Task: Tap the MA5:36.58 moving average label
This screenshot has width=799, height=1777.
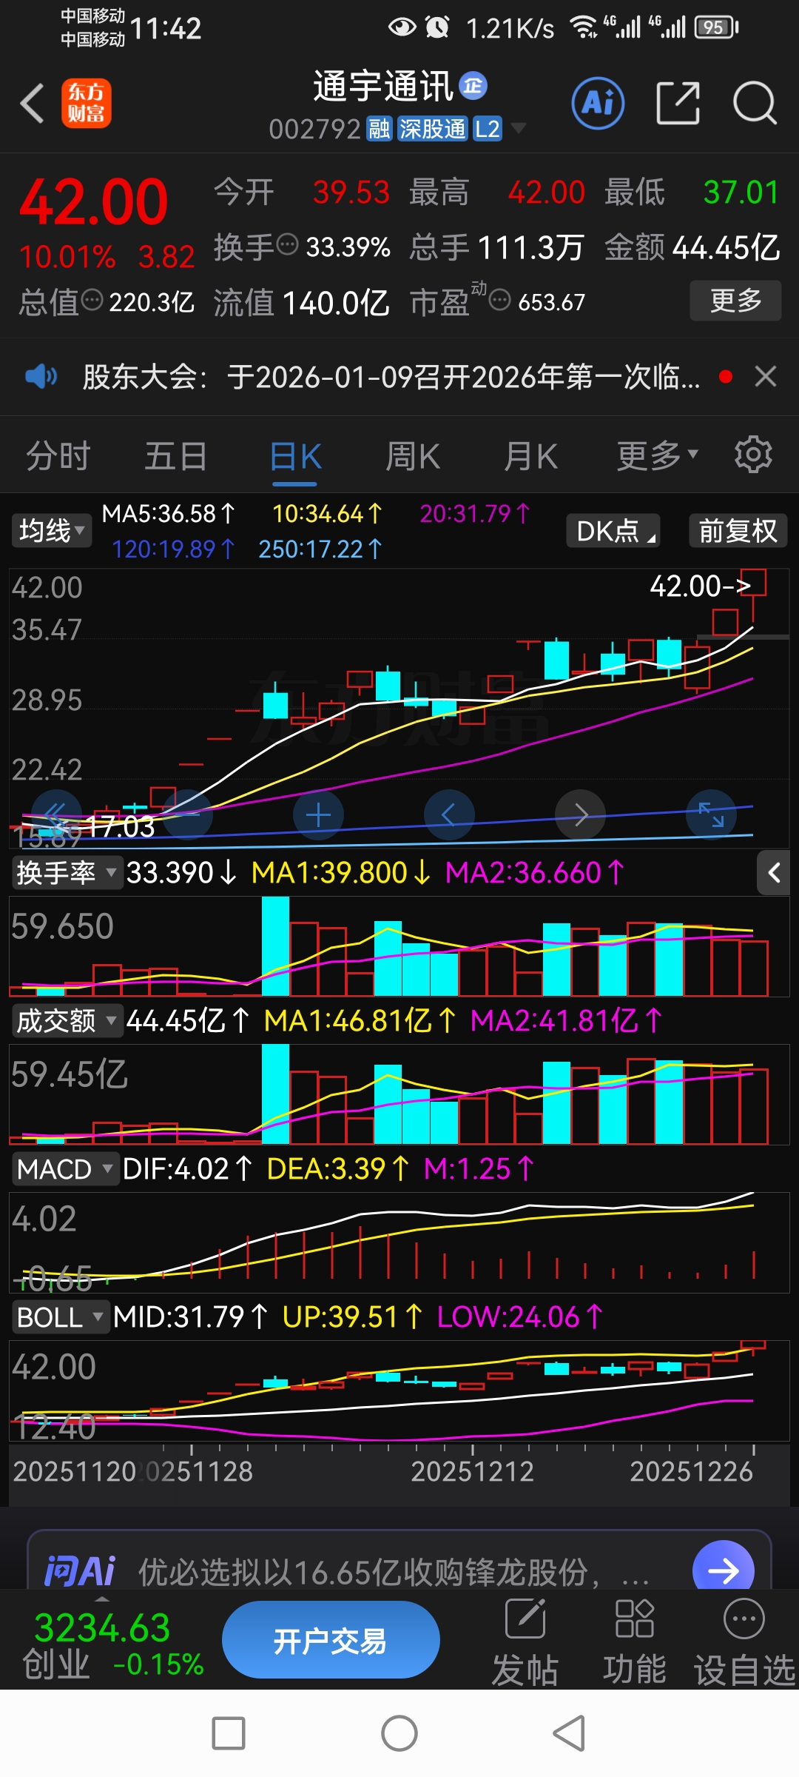Action: click(168, 513)
